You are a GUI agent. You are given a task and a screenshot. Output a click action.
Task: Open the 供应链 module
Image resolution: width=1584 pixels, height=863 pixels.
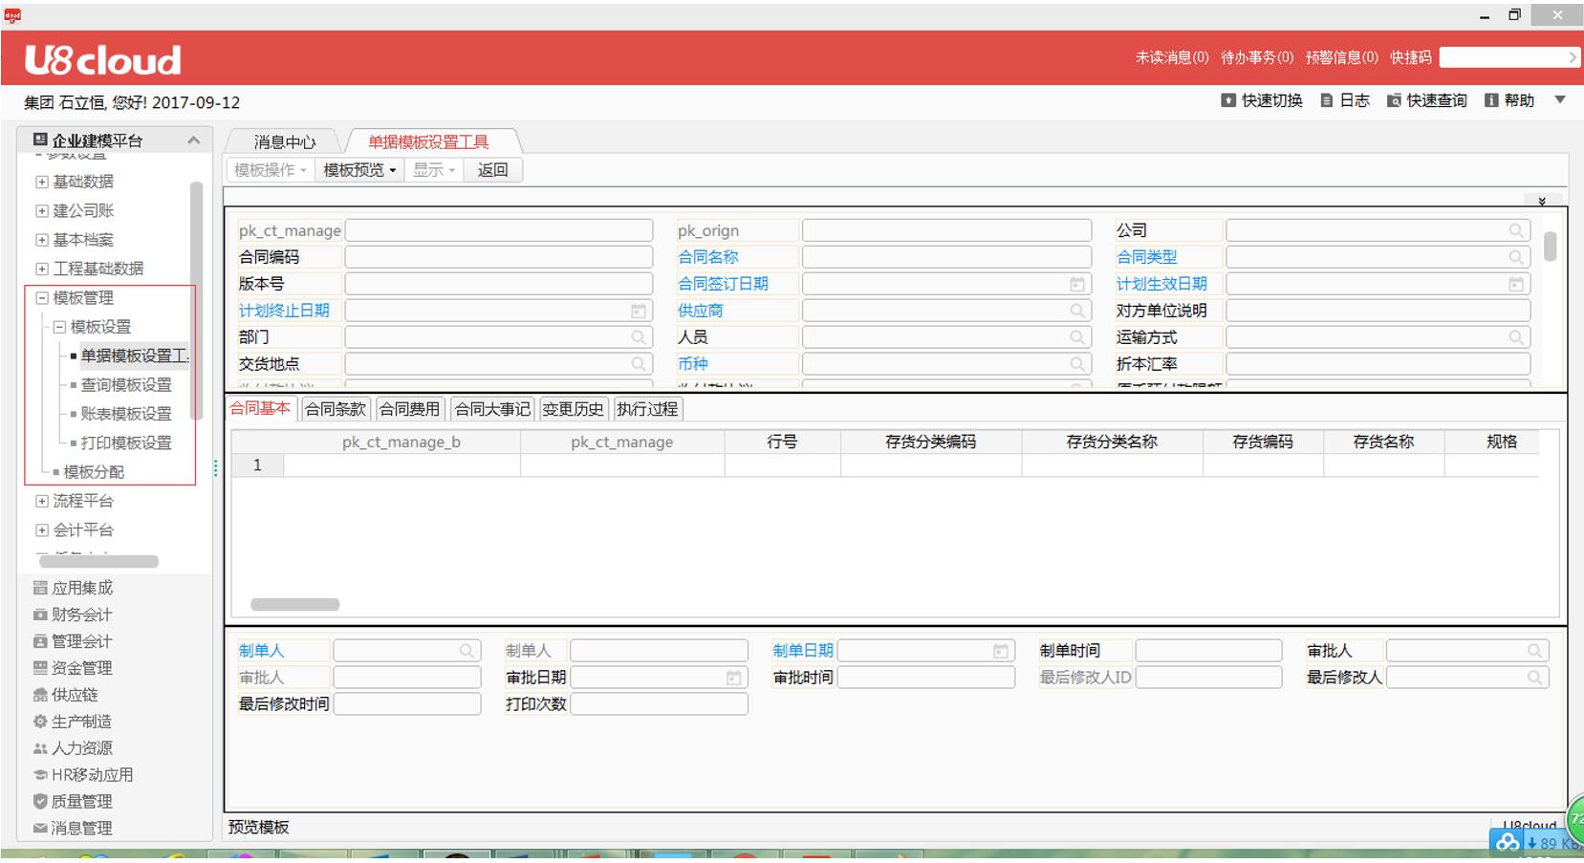66,695
